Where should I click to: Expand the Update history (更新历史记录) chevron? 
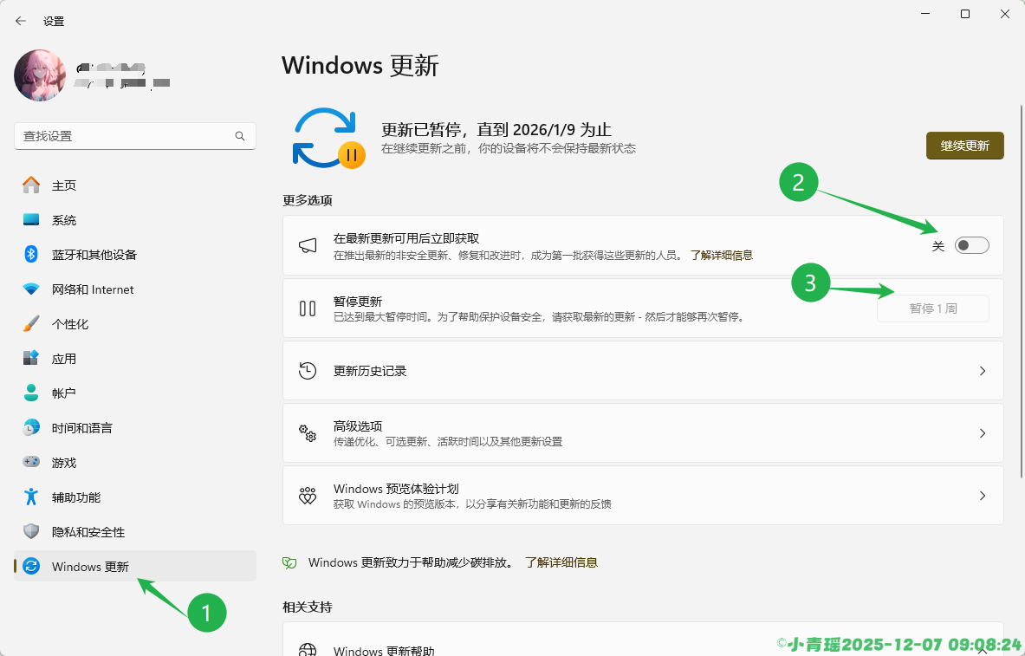tap(982, 371)
